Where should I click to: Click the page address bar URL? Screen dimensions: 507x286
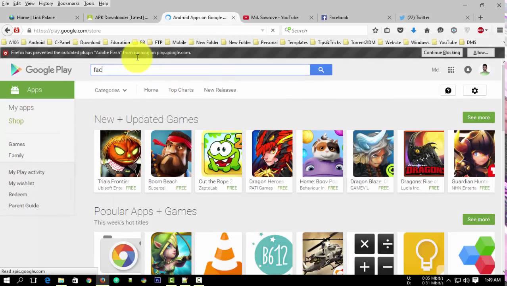tap(67, 31)
